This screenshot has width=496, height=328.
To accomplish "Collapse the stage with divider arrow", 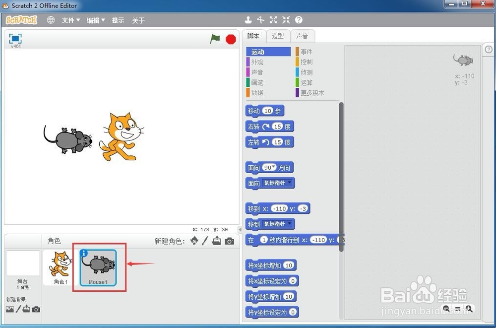I will (240, 230).
